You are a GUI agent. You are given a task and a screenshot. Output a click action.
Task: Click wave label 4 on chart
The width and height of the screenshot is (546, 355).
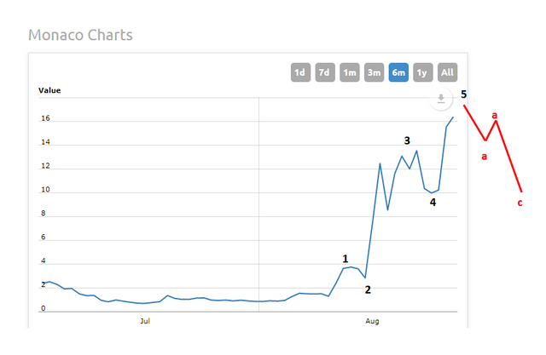click(x=433, y=203)
